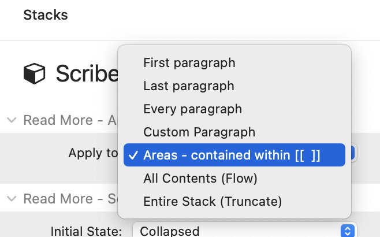Click the Initial State dropdown arrows
Screen dimensions: 380x237
click(x=348, y=231)
